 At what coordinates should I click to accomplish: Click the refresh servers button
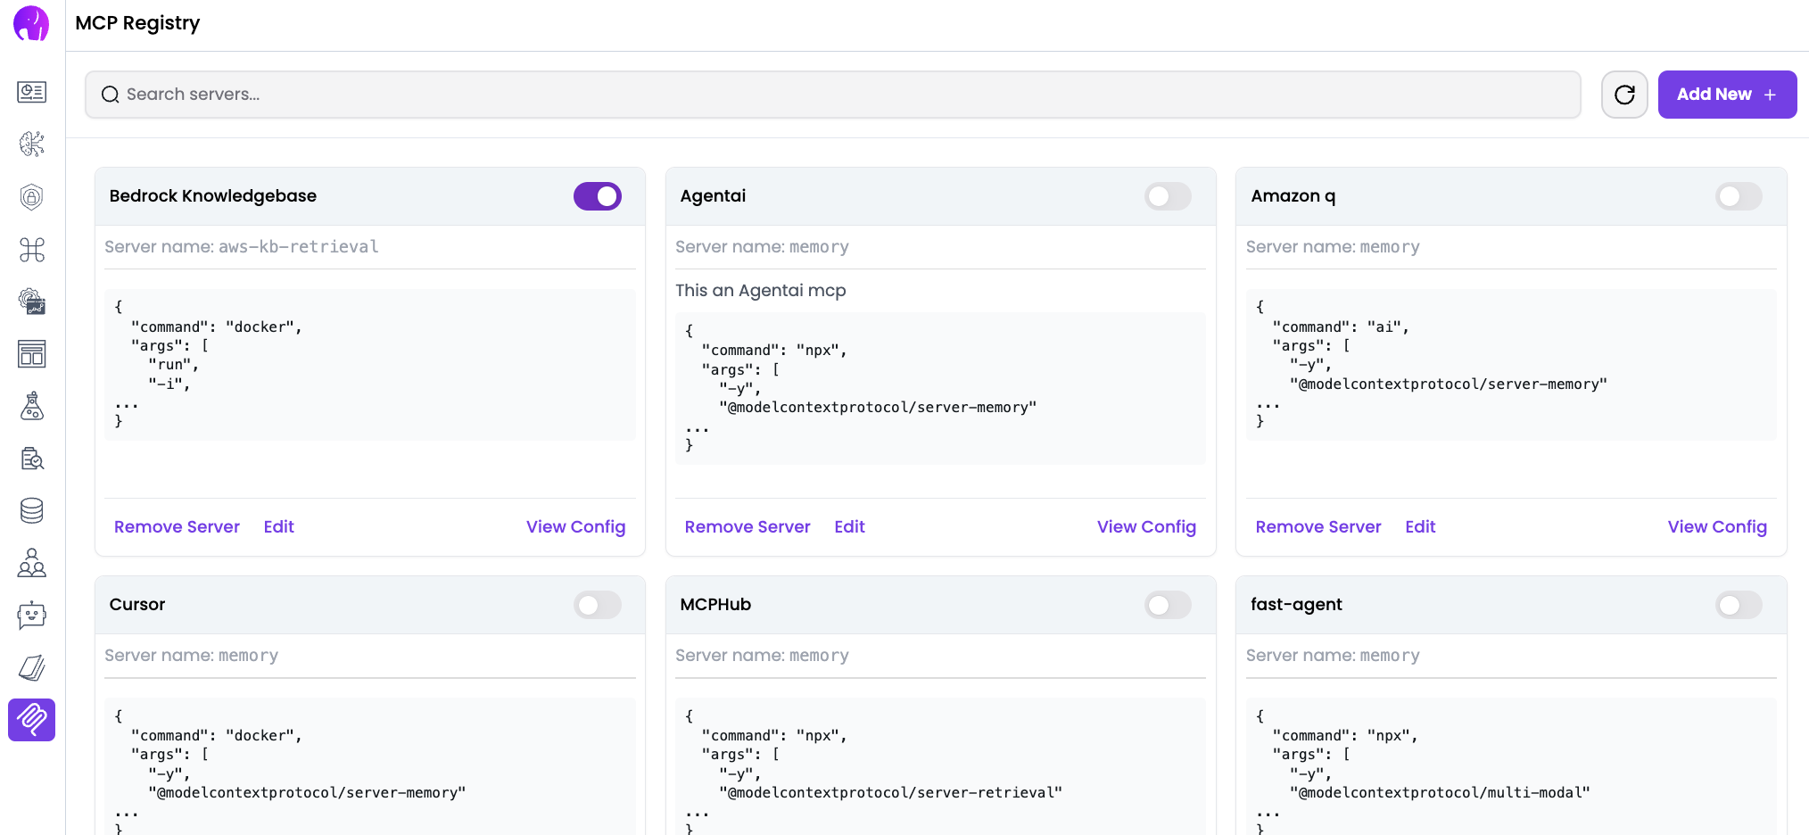pos(1623,95)
